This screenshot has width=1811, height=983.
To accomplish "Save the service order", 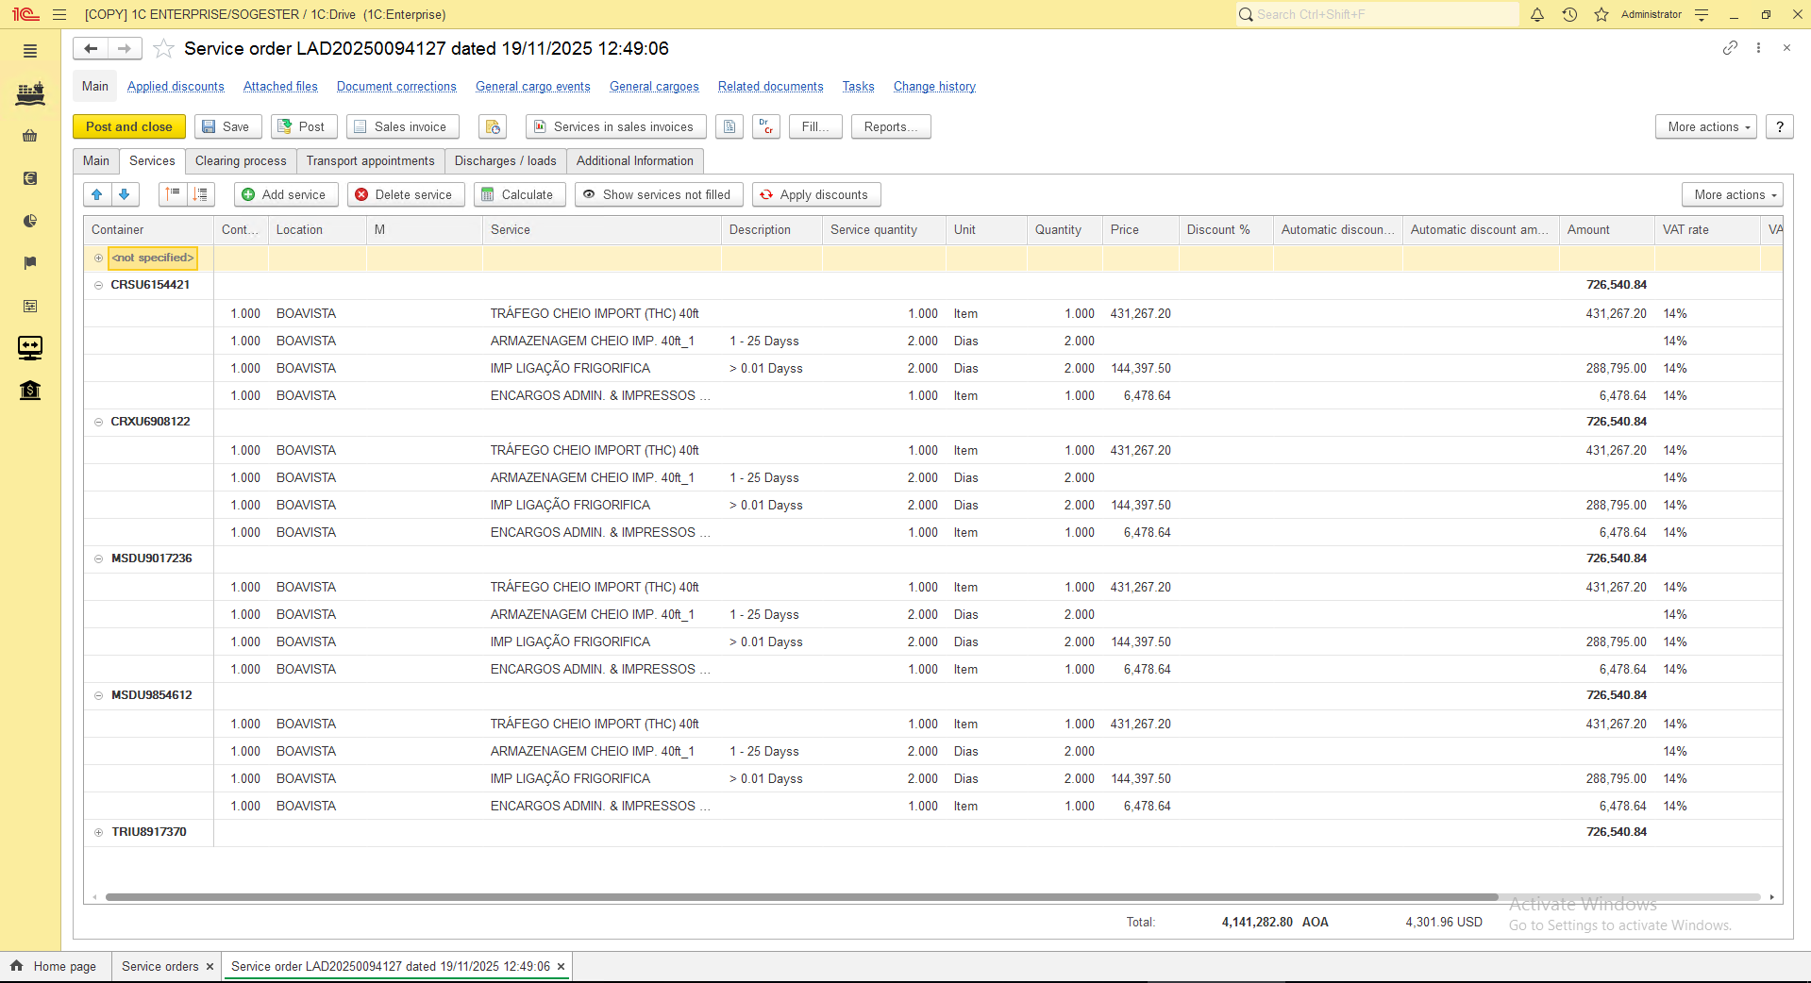I will point(226,126).
